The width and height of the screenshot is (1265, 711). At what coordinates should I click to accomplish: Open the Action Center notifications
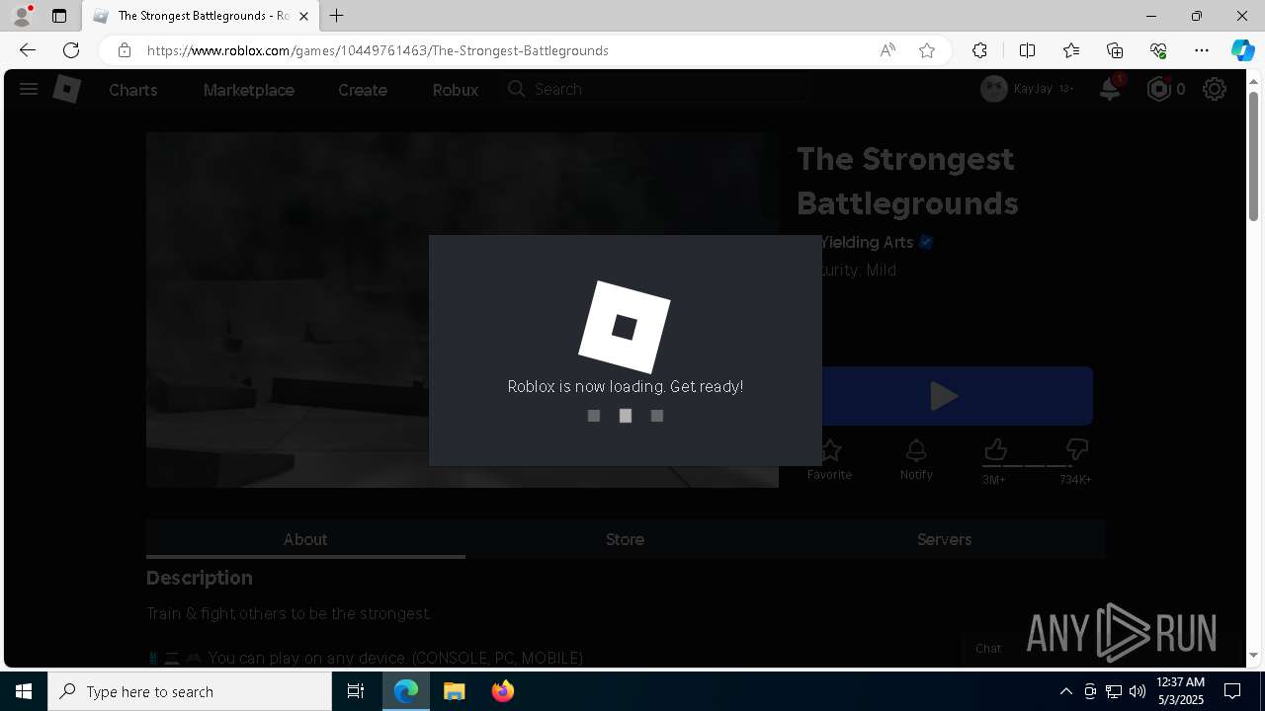coord(1232,691)
